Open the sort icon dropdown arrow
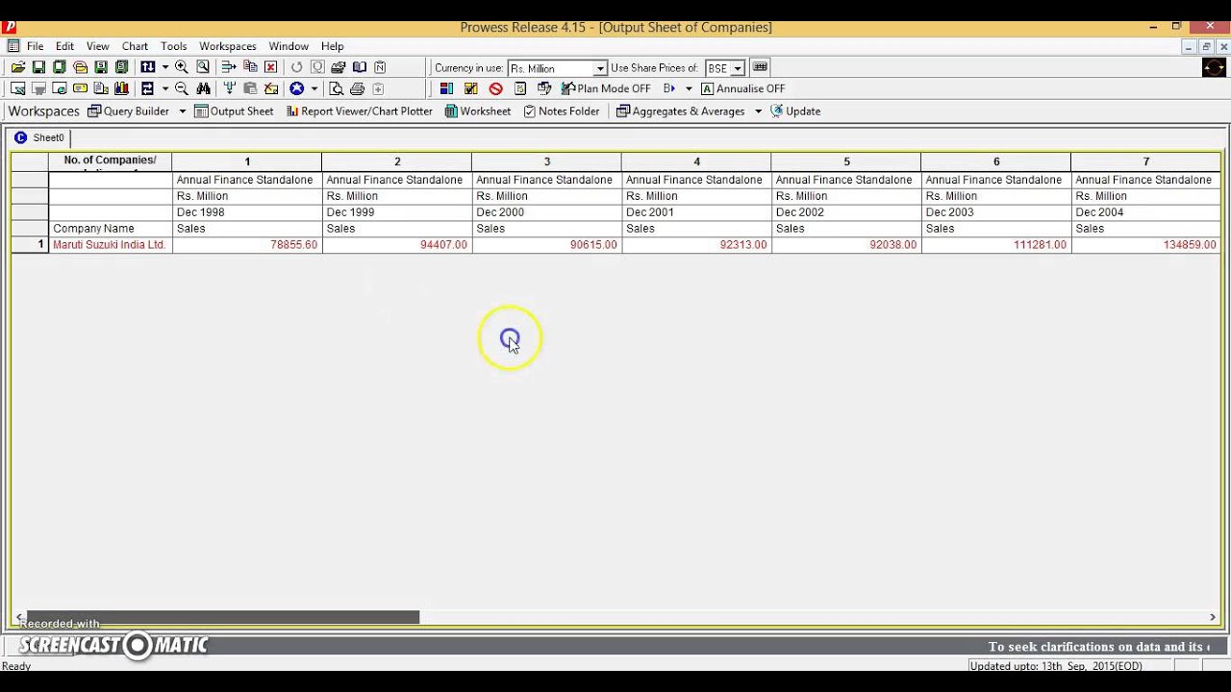The width and height of the screenshot is (1231, 692). (x=165, y=67)
